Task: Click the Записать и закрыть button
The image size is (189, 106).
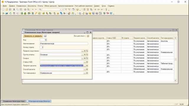Action: click(33, 36)
